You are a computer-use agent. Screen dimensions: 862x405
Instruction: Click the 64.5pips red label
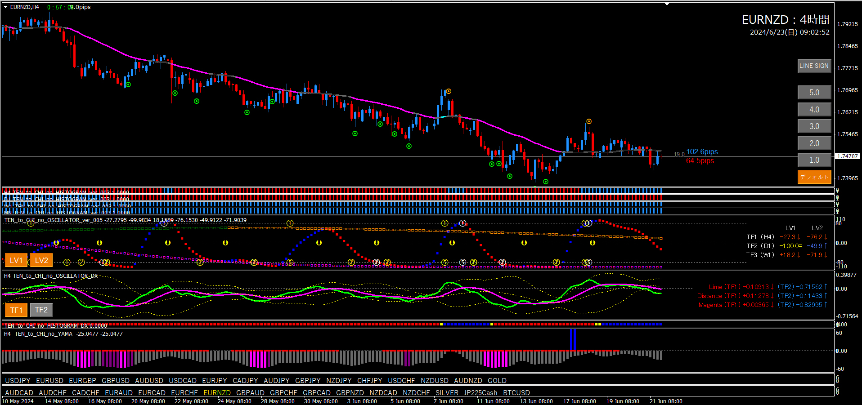[700, 161]
